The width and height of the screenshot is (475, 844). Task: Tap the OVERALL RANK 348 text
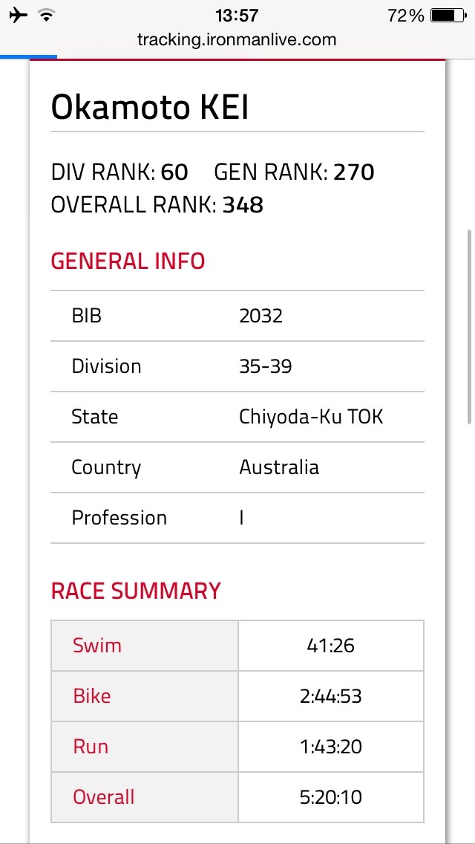click(157, 205)
